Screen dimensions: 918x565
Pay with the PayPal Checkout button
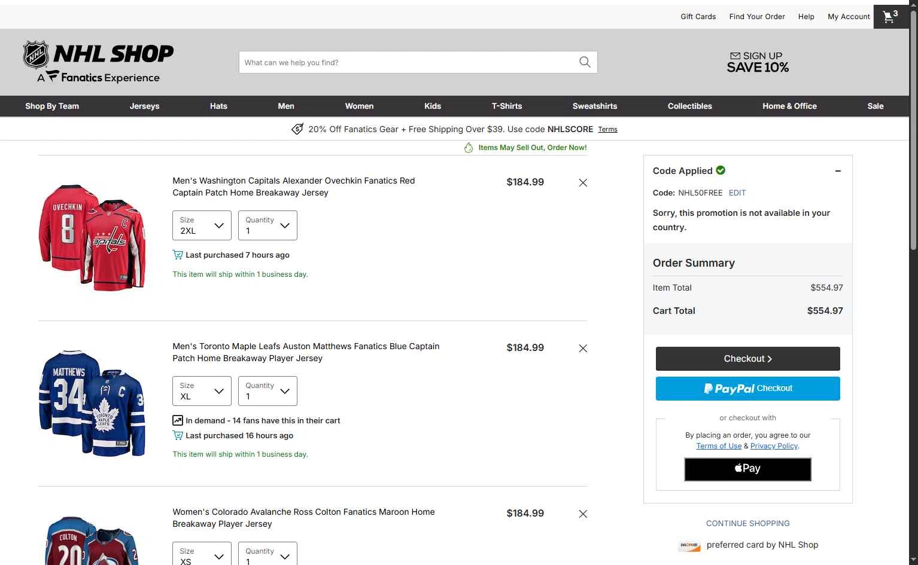pos(748,389)
